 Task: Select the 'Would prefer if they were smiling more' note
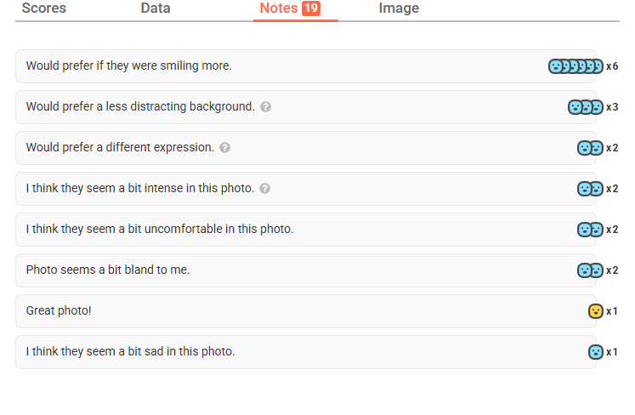[129, 66]
